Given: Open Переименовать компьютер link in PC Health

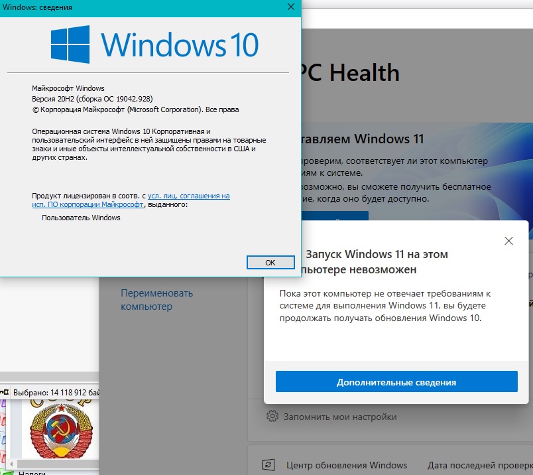Looking at the screenshot, I should [156, 299].
